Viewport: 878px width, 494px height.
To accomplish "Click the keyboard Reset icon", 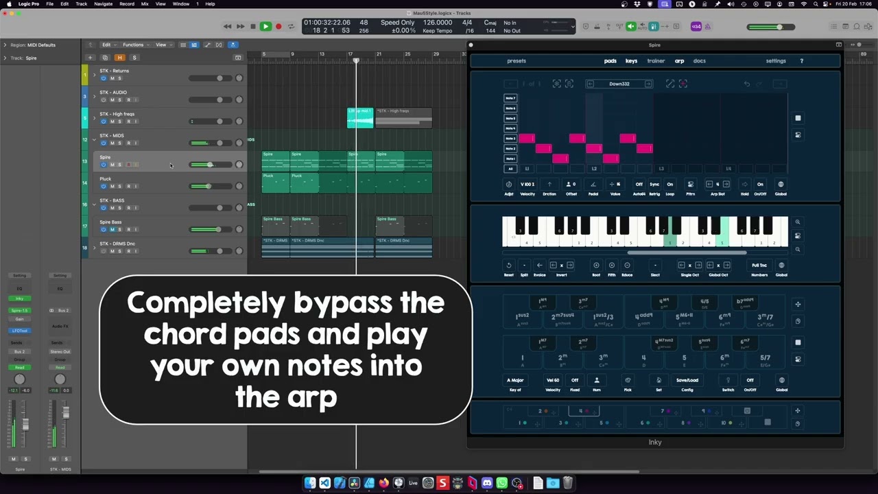I will tap(509, 266).
